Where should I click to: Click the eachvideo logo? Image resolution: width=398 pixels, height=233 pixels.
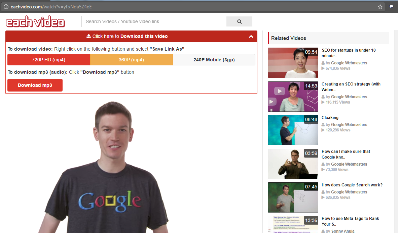pyautogui.click(x=35, y=21)
